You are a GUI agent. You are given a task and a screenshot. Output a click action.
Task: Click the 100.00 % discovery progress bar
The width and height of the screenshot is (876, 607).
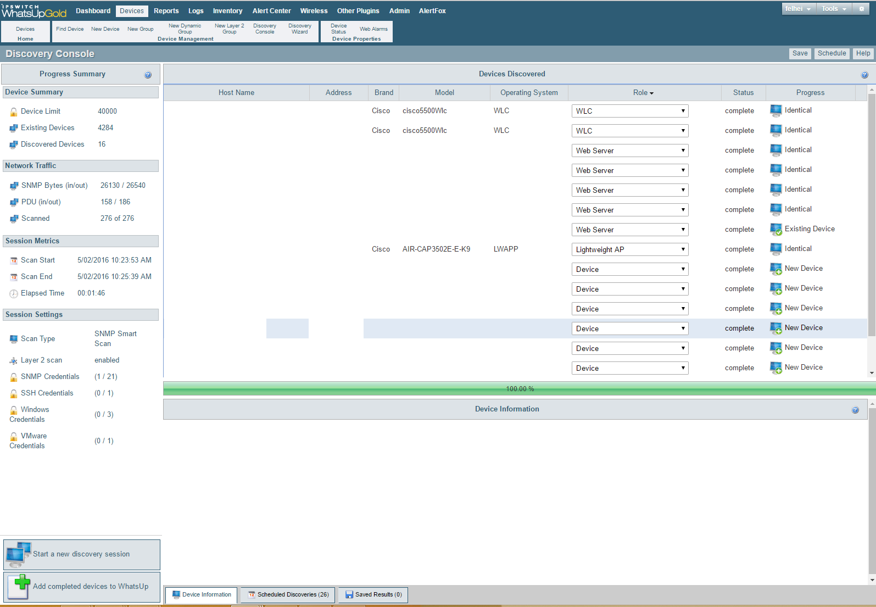tap(520, 388)
